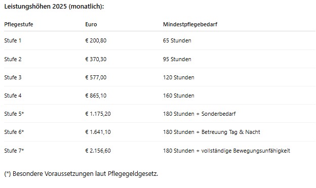Screen dimensions: 316x188
Task: Select the amount € 200,80
Action: 96,40
